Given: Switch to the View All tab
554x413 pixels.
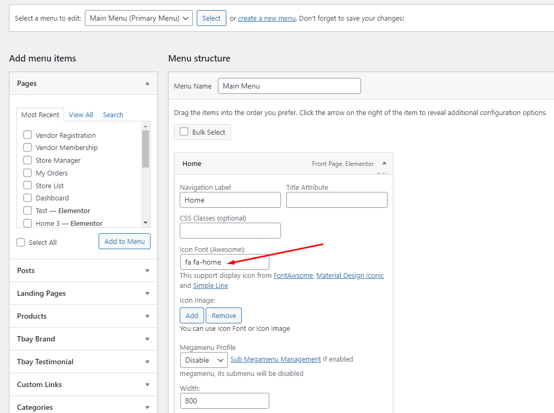Looking at the screenshot, I should point(81,115).
